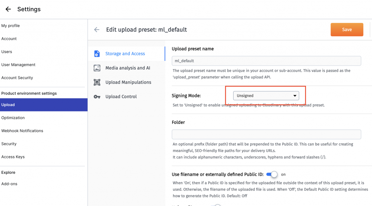The image size is (372, 206).
Task: Toggle Use filename or externally defined Public ID
Action: (272, 175)
